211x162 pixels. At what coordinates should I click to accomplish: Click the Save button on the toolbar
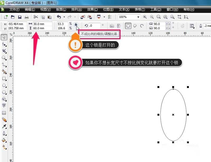click(20, 17)
